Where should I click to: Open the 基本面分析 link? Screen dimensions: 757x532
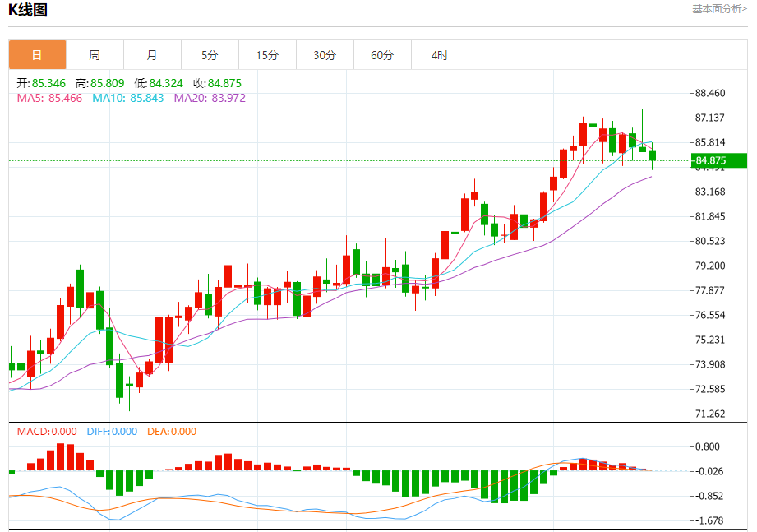click(x=719, y=9)
